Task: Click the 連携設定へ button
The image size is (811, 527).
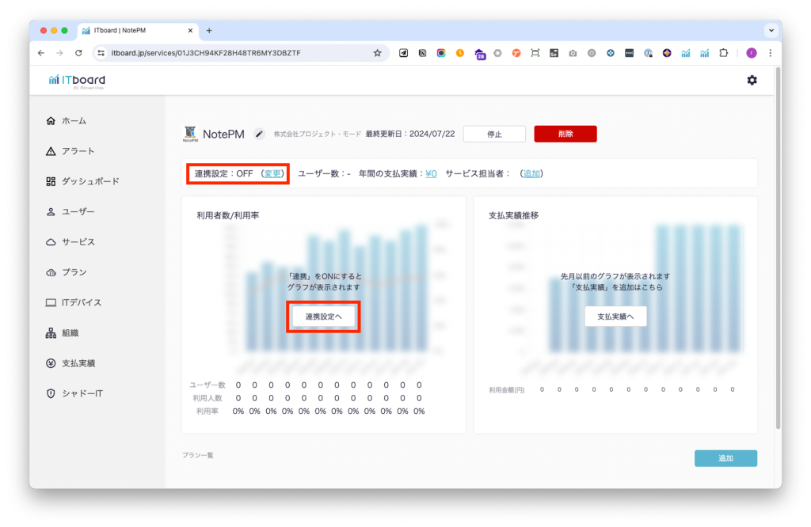Action: 323,317
